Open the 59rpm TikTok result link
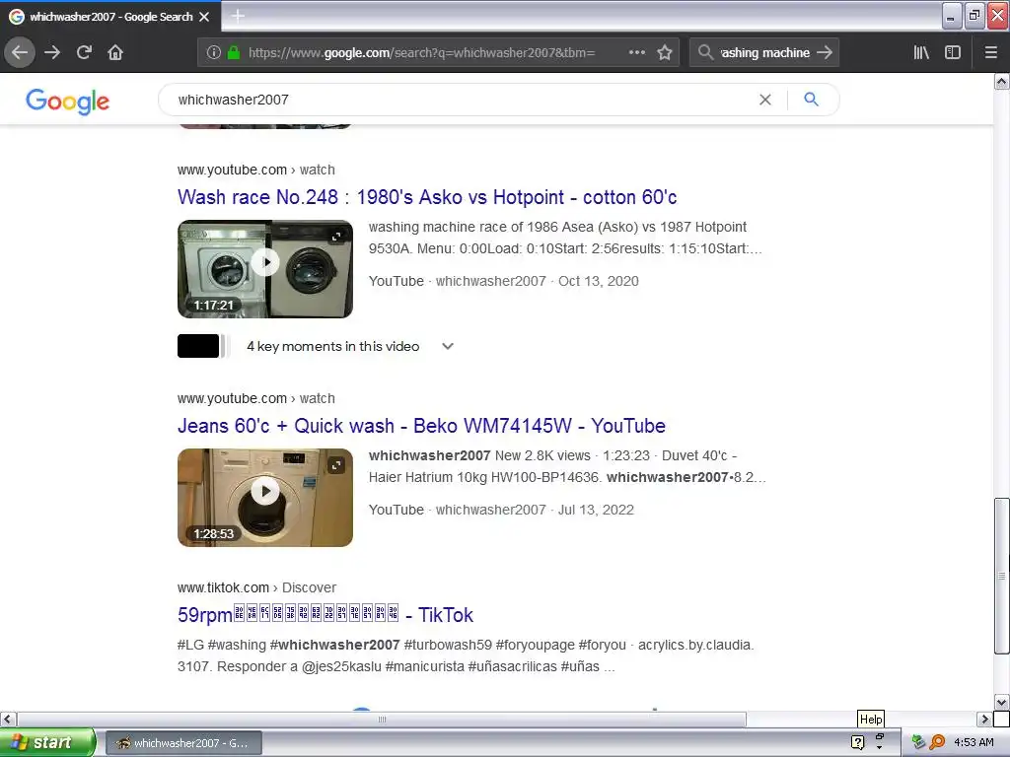Viewport: 1010px width, 757px height. pyautogui.click(x=325, y=615)
